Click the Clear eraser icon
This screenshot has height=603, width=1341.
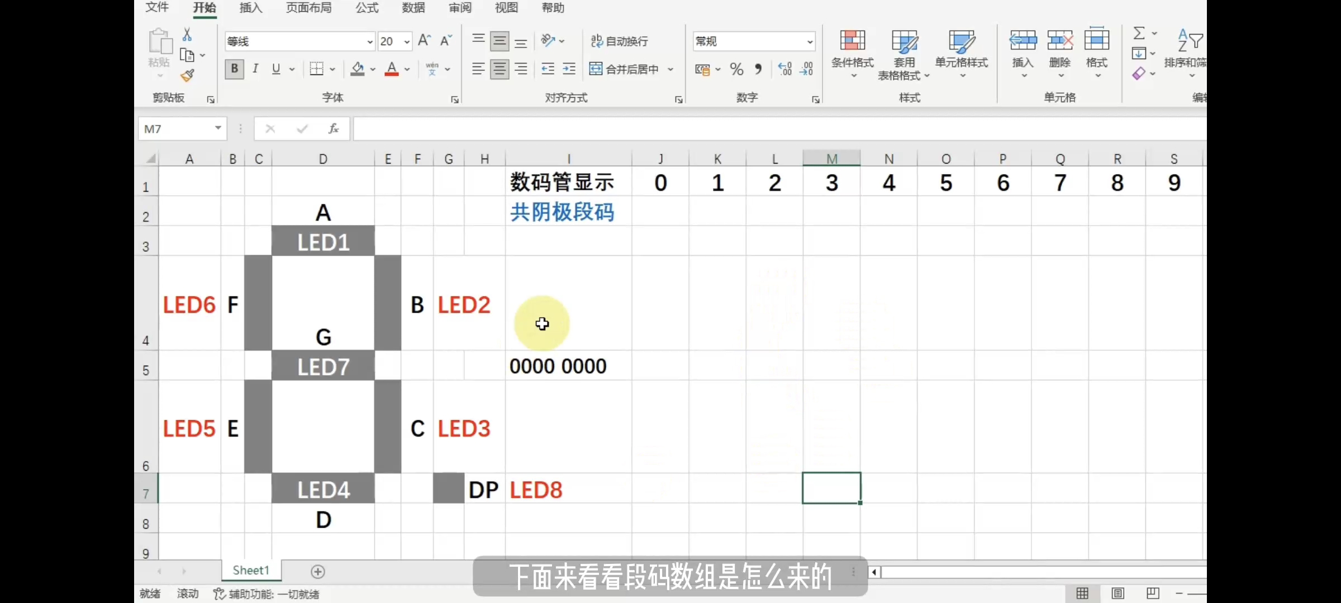click(1139, 74)
